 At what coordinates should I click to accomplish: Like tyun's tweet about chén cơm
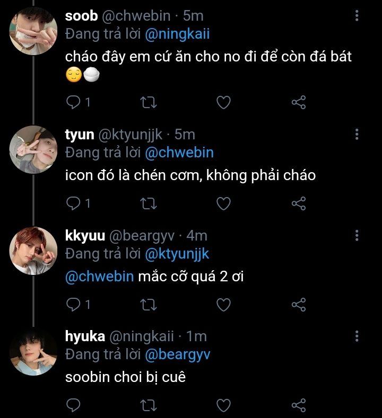coord(224,203)
